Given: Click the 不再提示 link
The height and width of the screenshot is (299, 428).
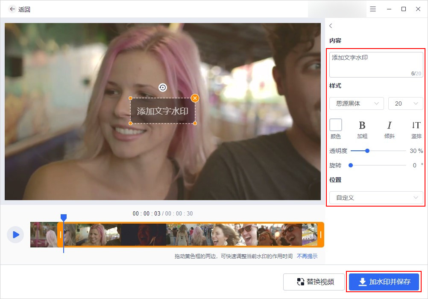Looking at the screenshot, I should tap(307, 256).
